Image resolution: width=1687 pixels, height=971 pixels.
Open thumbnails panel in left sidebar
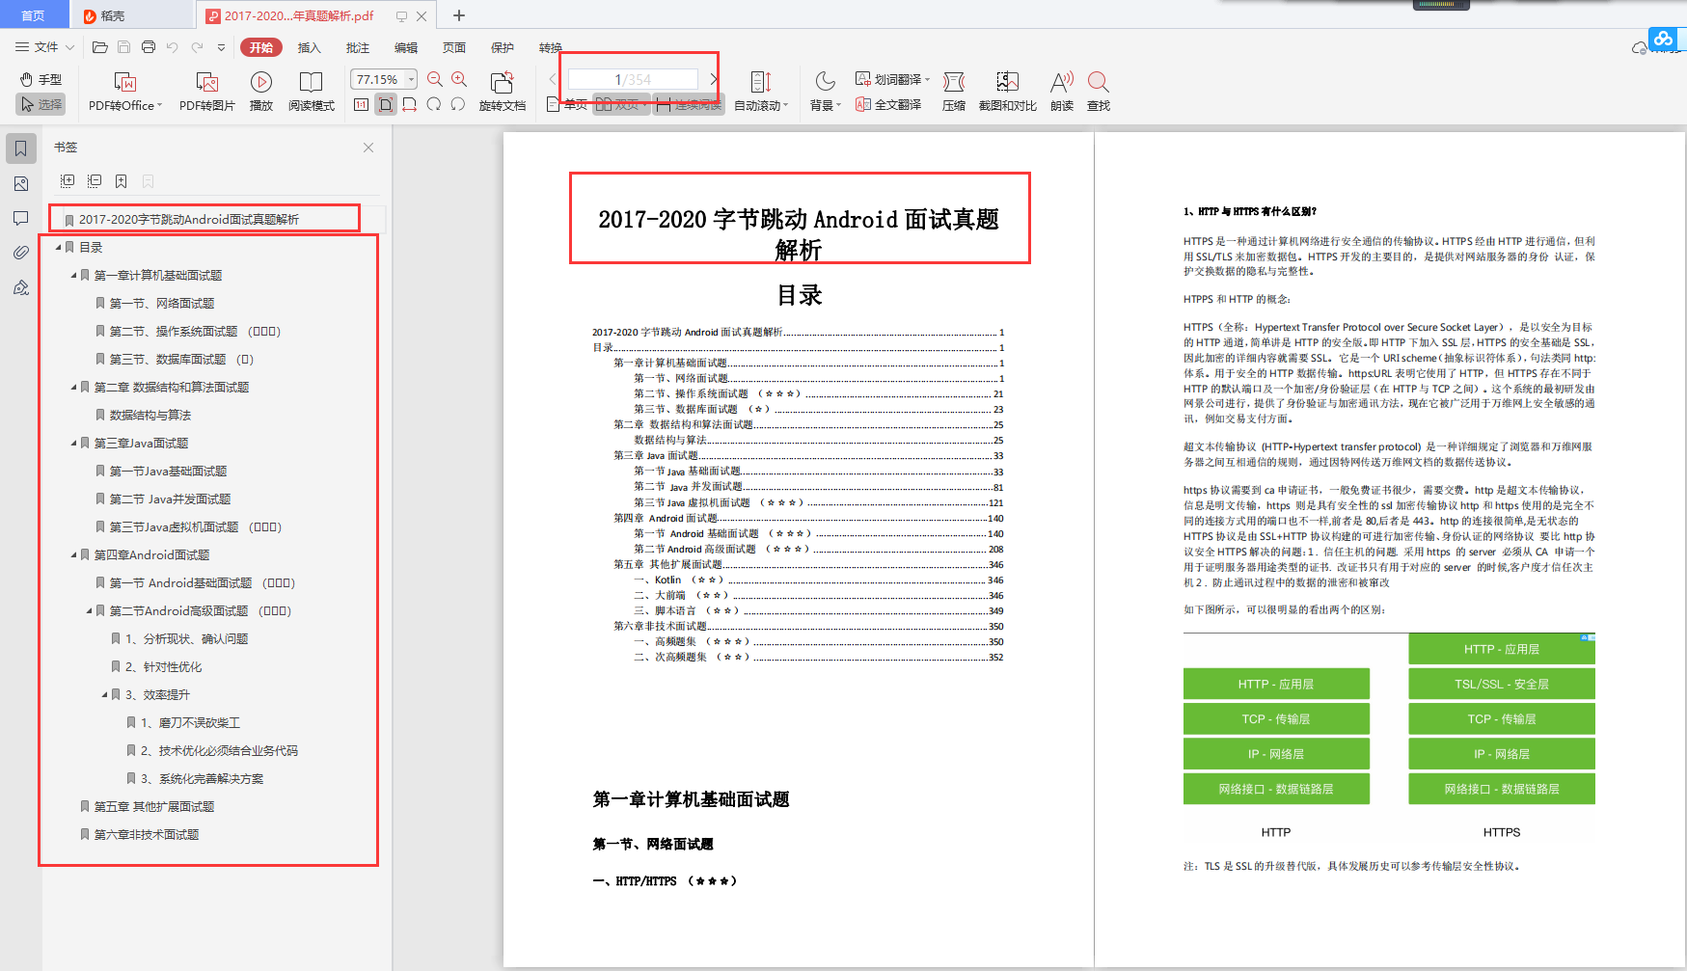(20, 183)
